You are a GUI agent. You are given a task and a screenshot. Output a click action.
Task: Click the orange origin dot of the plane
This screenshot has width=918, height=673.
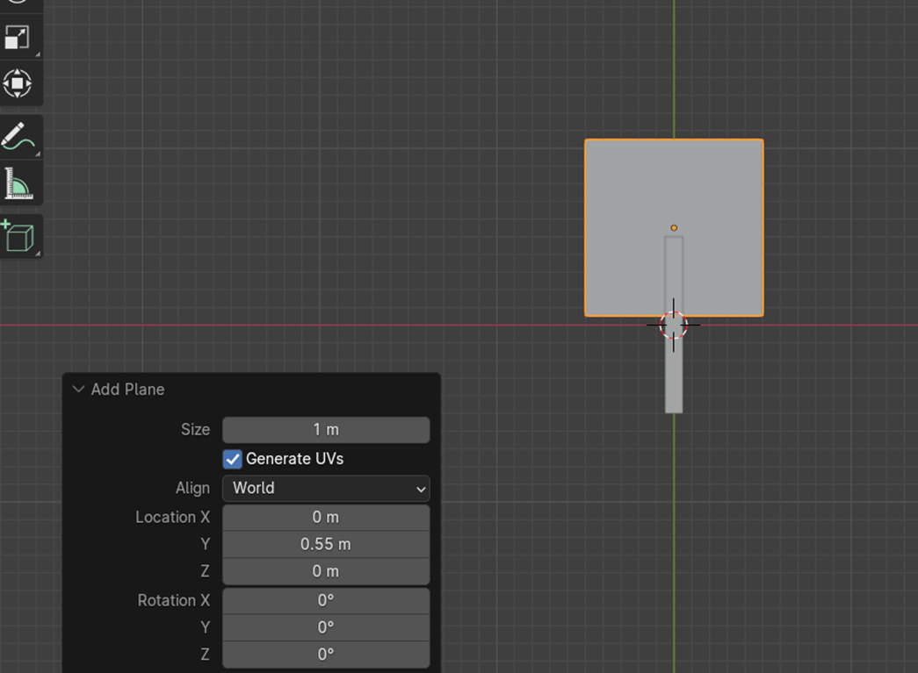point(674,228)
